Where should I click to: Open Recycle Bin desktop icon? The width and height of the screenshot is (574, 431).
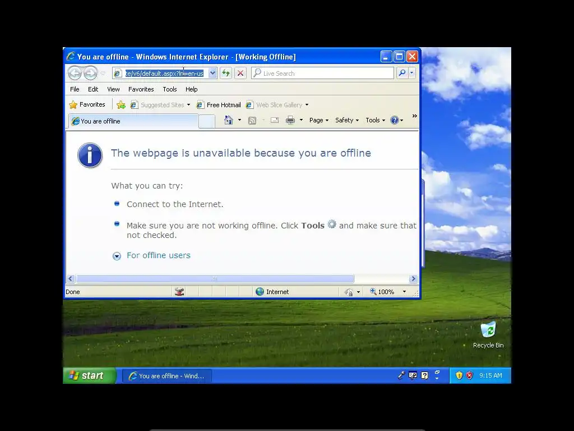[x=488, y=334]
